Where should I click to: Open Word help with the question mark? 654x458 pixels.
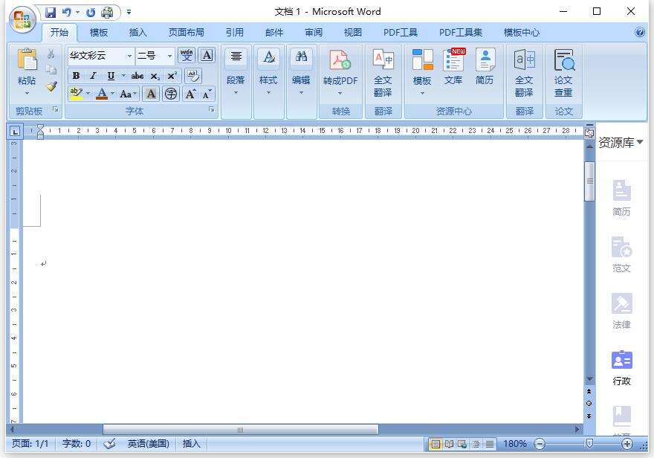pyautogui.click(x=640, y=32)
